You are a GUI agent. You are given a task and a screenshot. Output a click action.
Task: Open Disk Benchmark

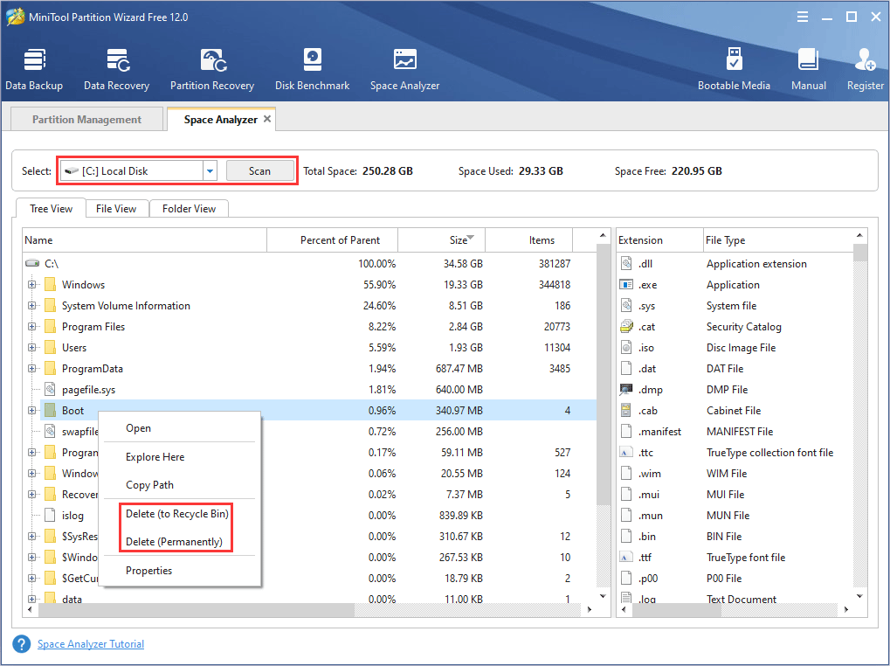coord(312,69)
